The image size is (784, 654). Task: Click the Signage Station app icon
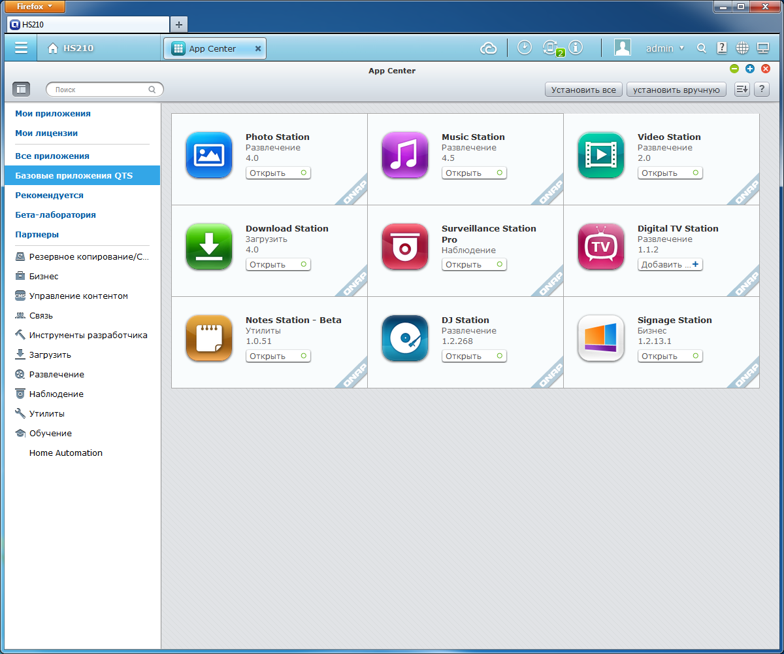click(x=601, y=338)
